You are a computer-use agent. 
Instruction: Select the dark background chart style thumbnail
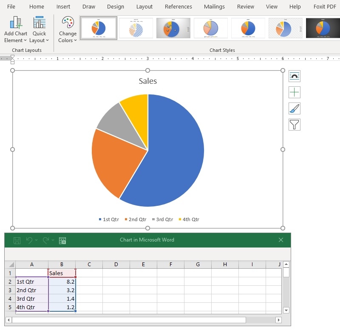coord(323,28)
